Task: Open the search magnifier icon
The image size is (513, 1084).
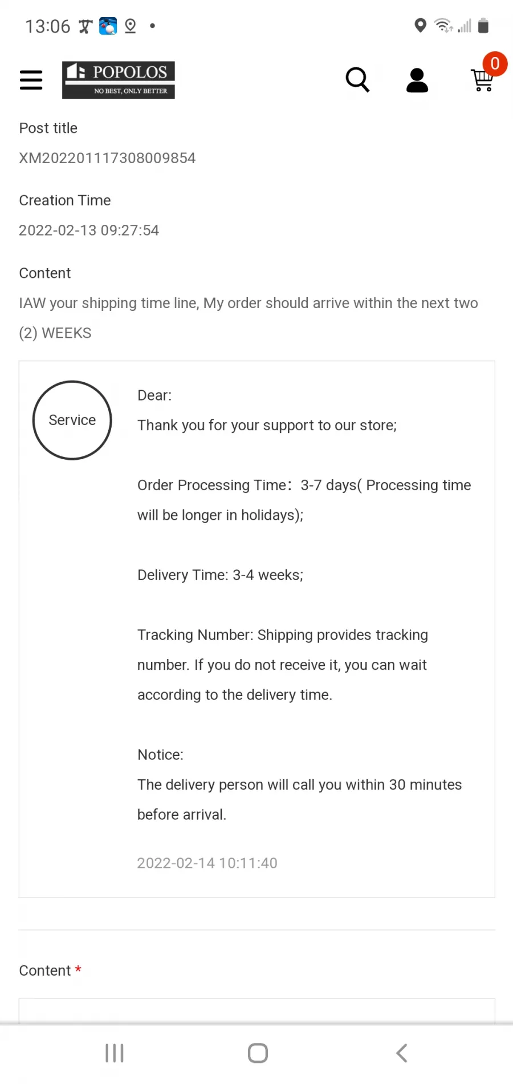Action: [x=357, y=80]
